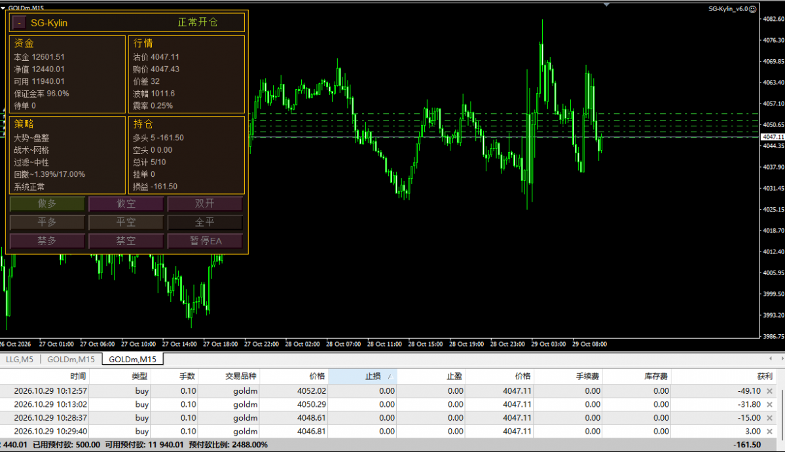Select the order opened at 10:13:02

coord(388,404)
